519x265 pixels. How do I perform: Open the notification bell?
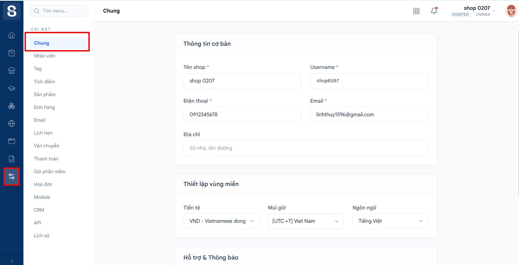(x=434, y=11)
